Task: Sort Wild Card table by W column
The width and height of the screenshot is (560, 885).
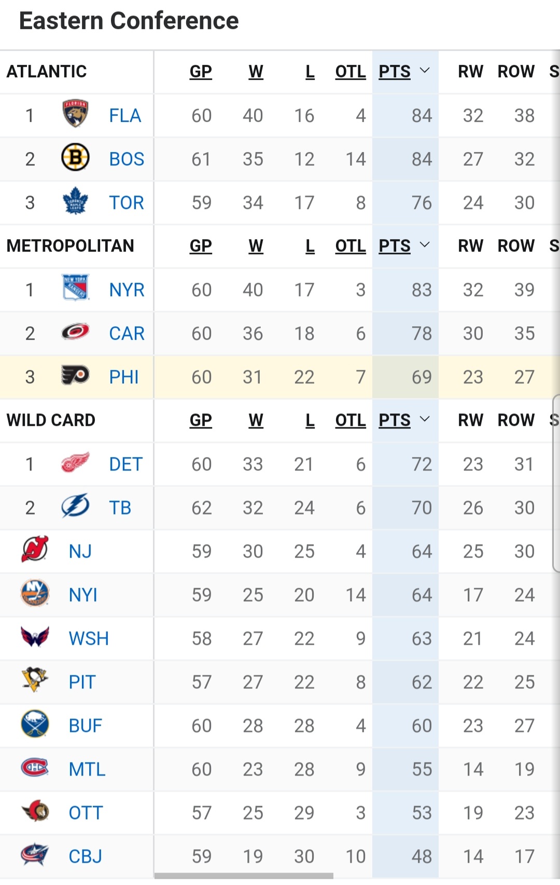Action: tap(256, 420)
